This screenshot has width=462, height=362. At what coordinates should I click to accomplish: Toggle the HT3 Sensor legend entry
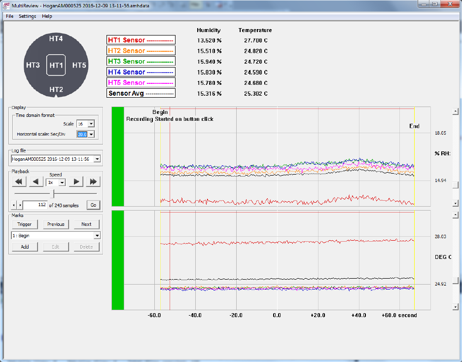[x=141, y=62]
